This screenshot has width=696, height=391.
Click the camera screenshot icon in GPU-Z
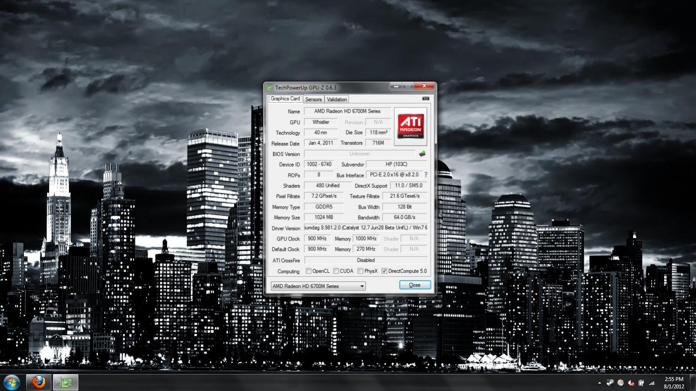point(426,99)
